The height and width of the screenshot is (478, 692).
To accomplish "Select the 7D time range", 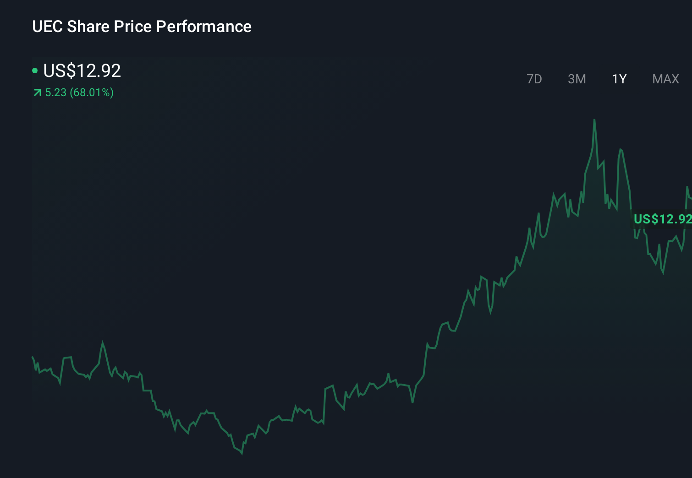I will pos(534,79).
